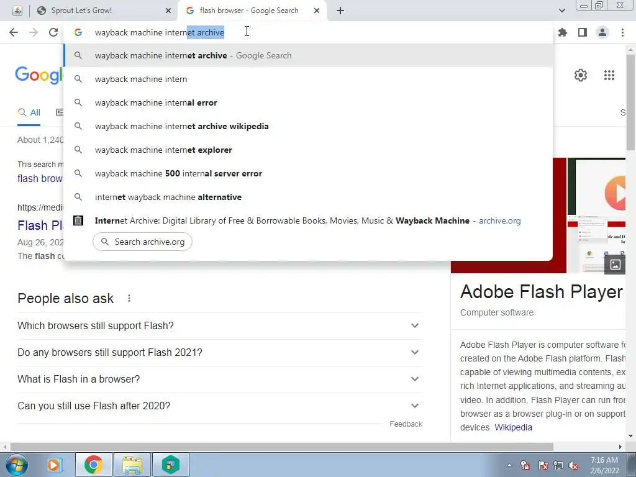Viewport: 636px width, 477px height.
Task: Click the Google logo
Action: (x=39, y=75)
